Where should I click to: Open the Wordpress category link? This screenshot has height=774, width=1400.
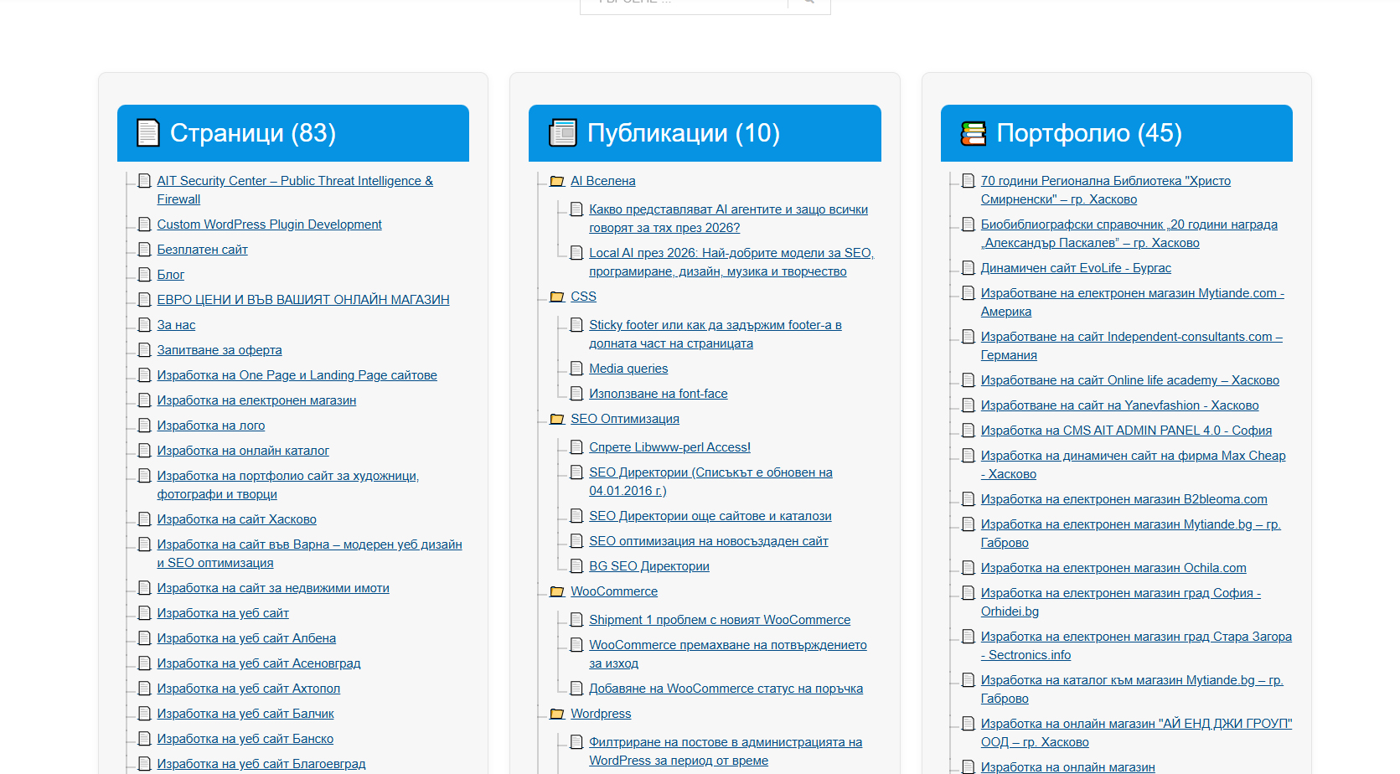601,714
